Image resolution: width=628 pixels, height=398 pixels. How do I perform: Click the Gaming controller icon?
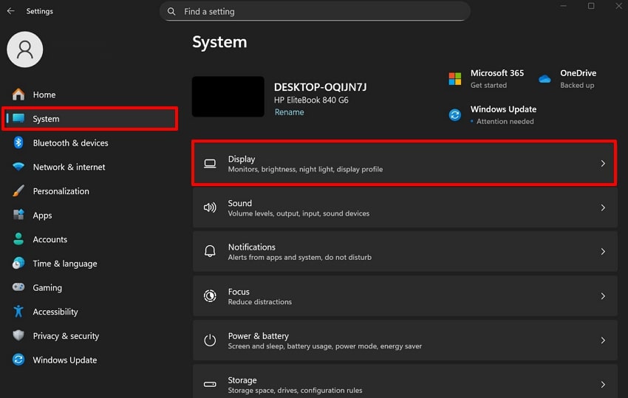click(18, 287)
